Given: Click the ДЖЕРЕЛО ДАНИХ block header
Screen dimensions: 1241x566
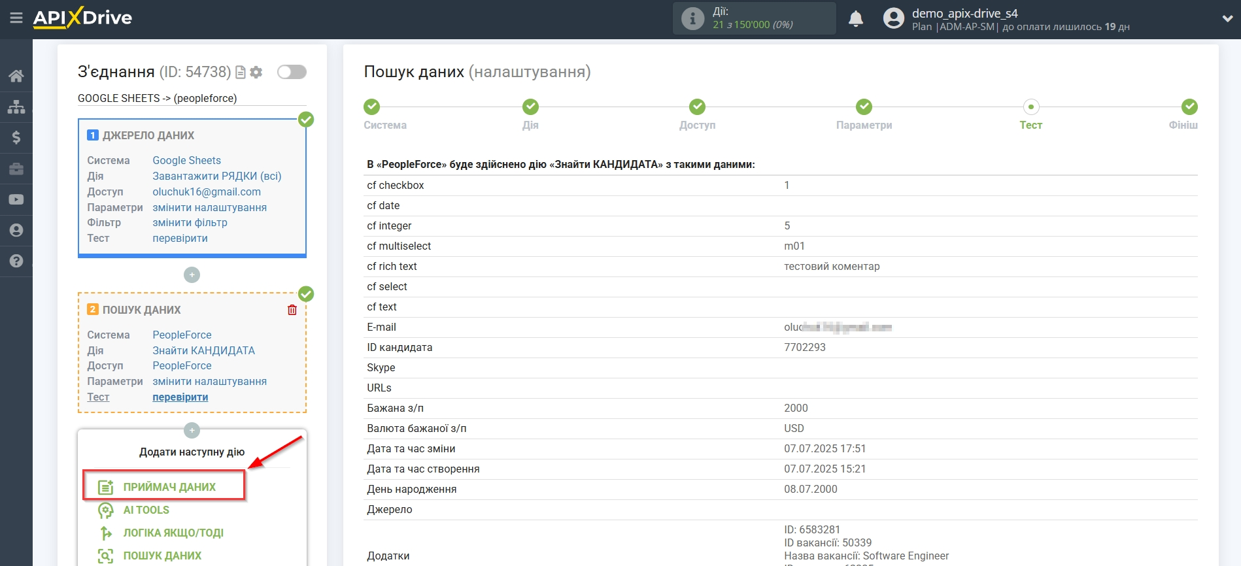Looking at the screenshot, I should click(x=148, y=135).
